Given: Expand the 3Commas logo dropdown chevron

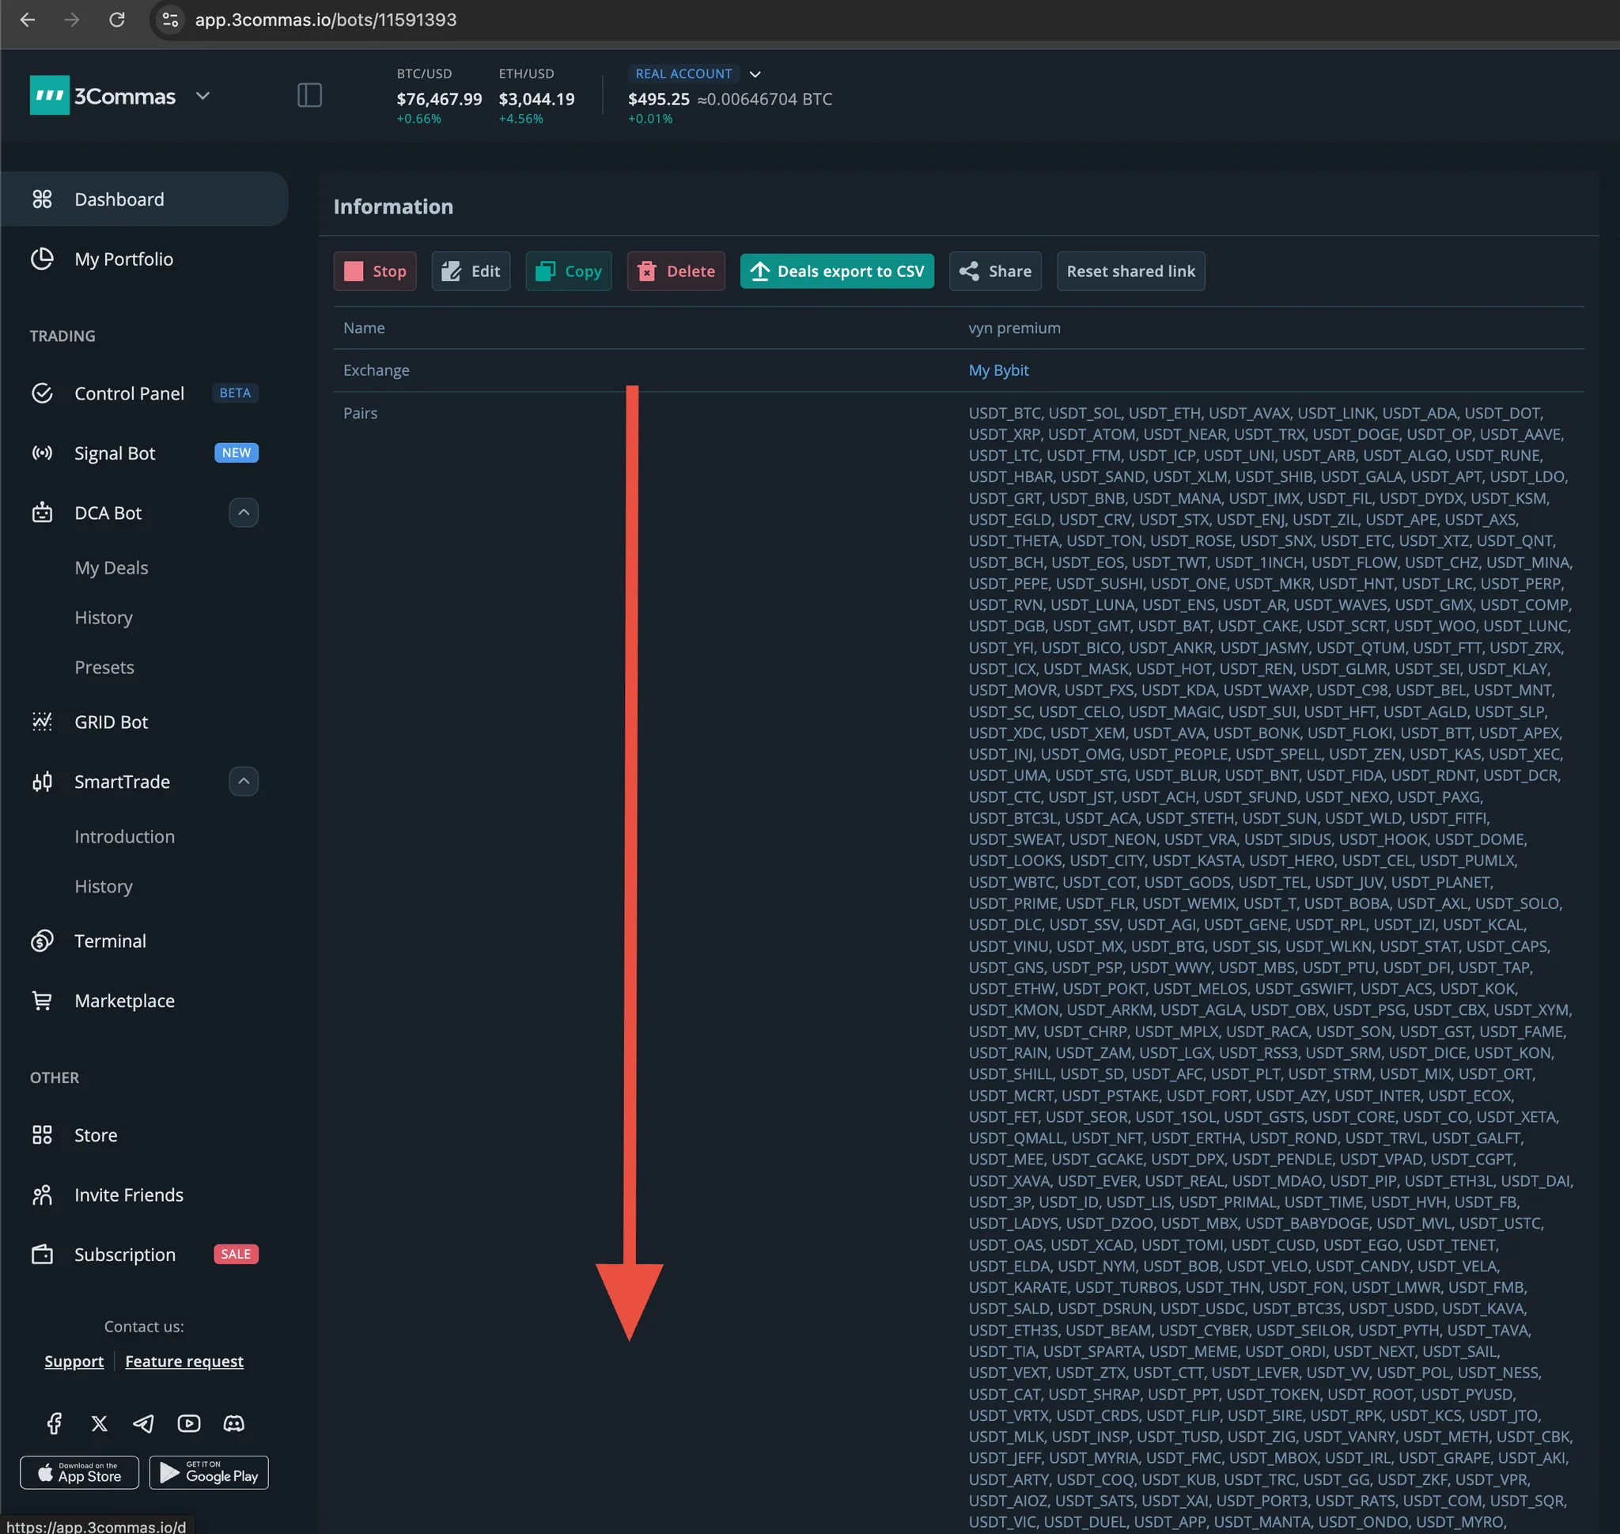Looking at the screenshot, I should (x=202, y=96).
